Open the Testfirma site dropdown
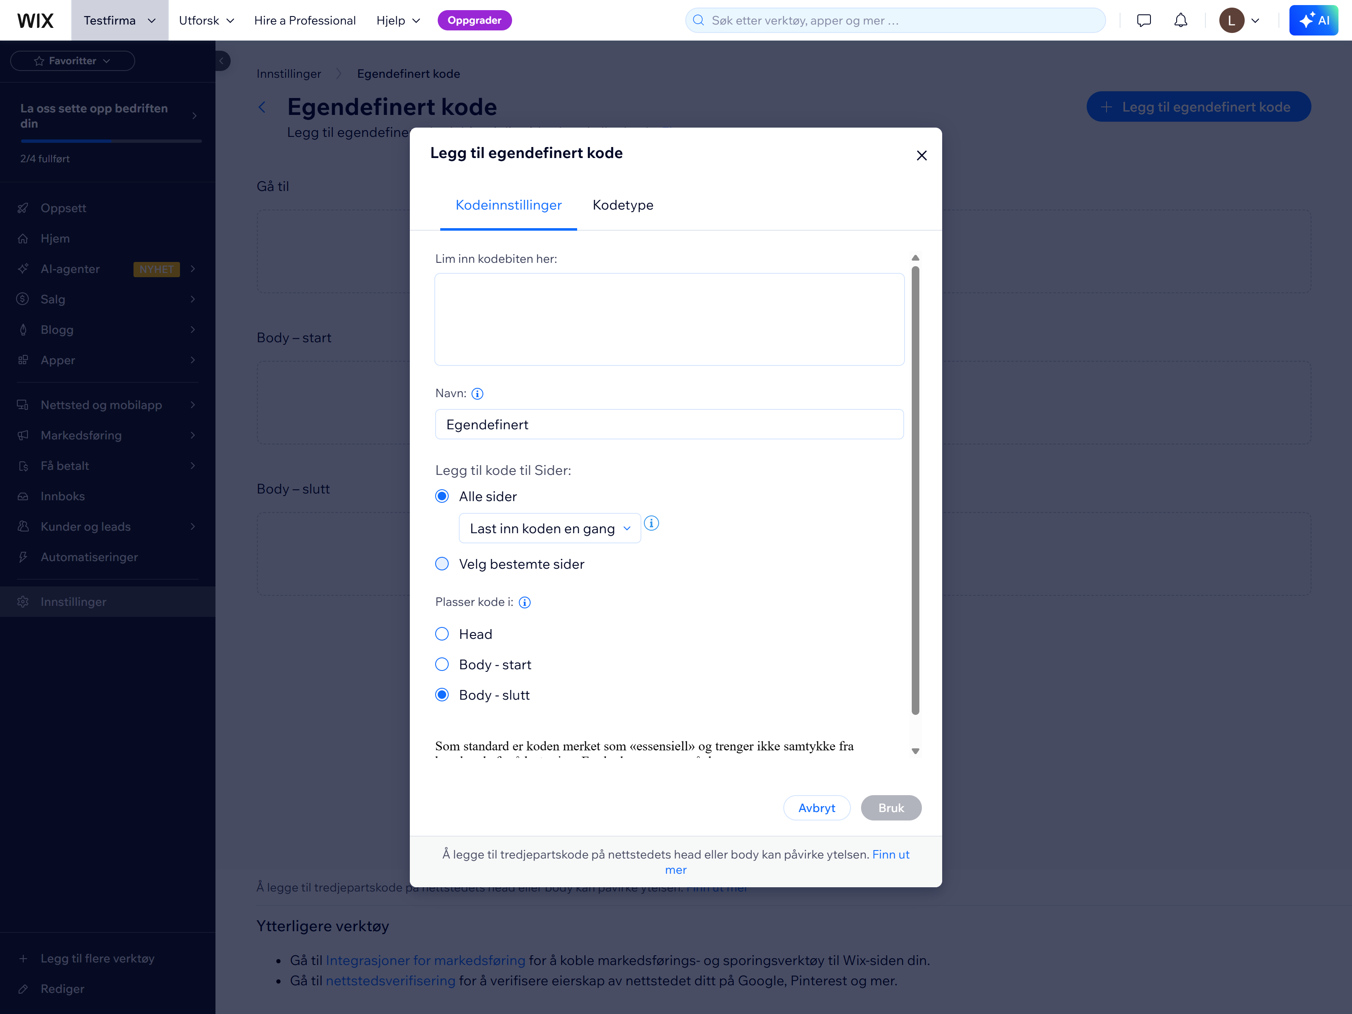1352x1014 pixels. [x=120, y=20]
